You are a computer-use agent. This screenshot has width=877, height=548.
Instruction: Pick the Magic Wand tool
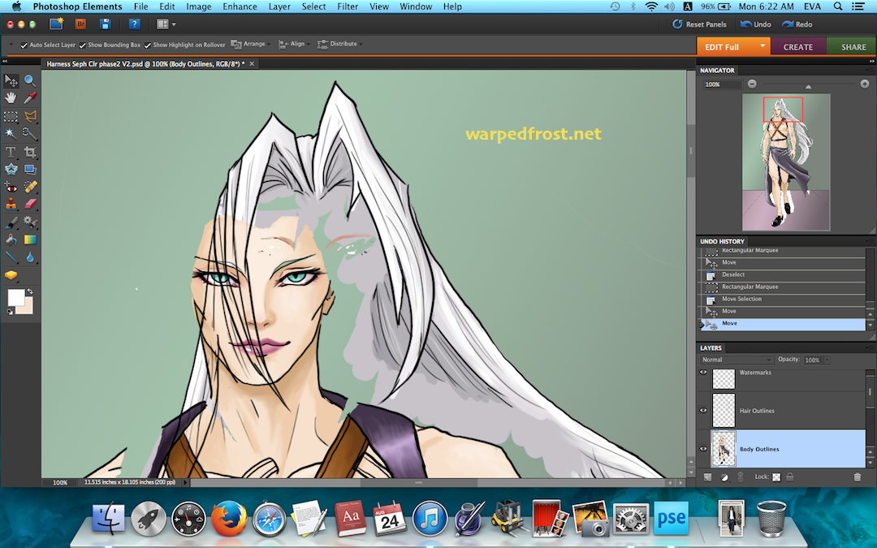11,134
